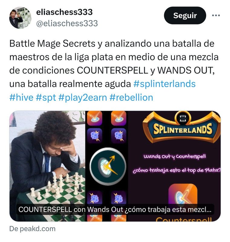Click the lower-left purple Wands Out icon
230x242 pixels.
pyautogui.click(x=95, y=198)
